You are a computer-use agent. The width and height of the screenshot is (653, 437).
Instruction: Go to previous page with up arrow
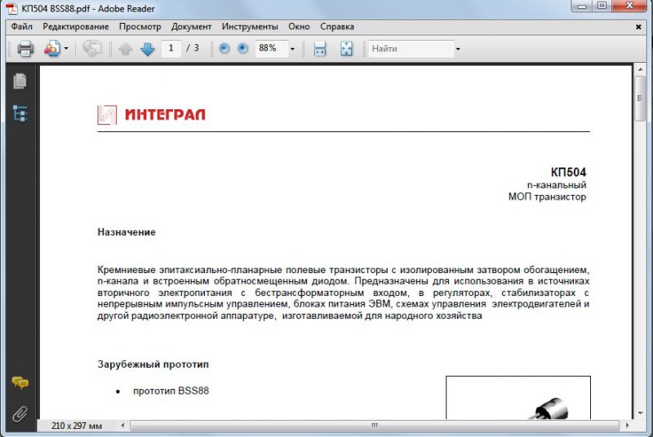(x=126, y=49)
